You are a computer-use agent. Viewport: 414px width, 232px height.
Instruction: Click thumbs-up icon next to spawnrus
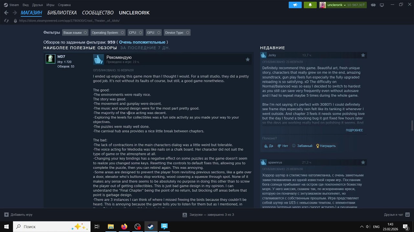point(264,162)
